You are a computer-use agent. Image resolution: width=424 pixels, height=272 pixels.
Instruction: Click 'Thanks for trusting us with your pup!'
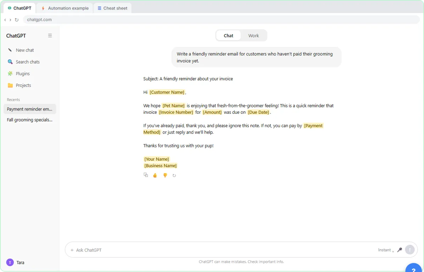[178, 146]
